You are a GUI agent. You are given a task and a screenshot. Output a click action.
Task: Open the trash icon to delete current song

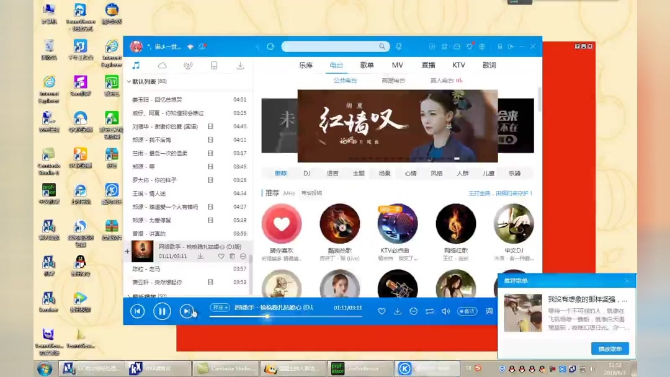point(232,256)
